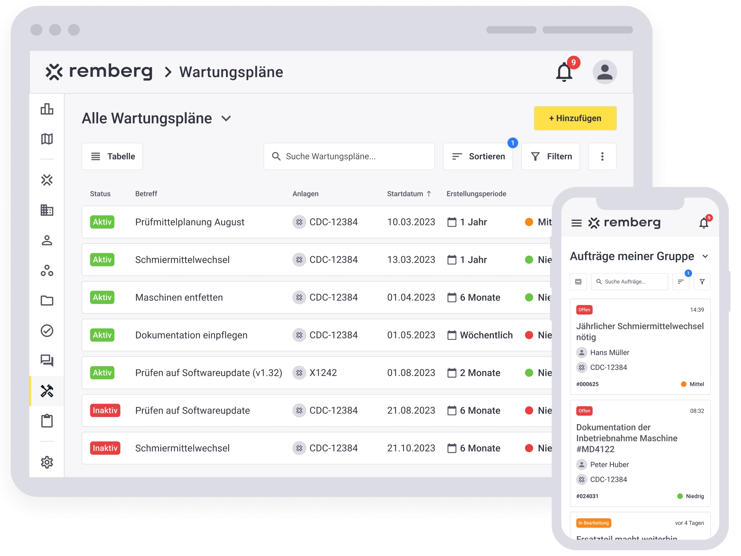Open the tasks checkmark circle sidebar icon
The width and height of the screenshot is (741, 556).
pos(47,331)
